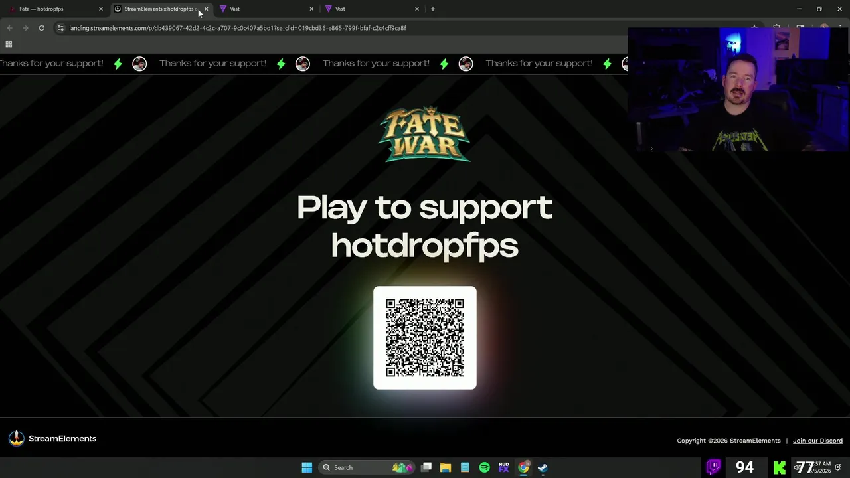Click the StreamElements footer logo
Screen dimensions: 850x478
tap(52, 438)
